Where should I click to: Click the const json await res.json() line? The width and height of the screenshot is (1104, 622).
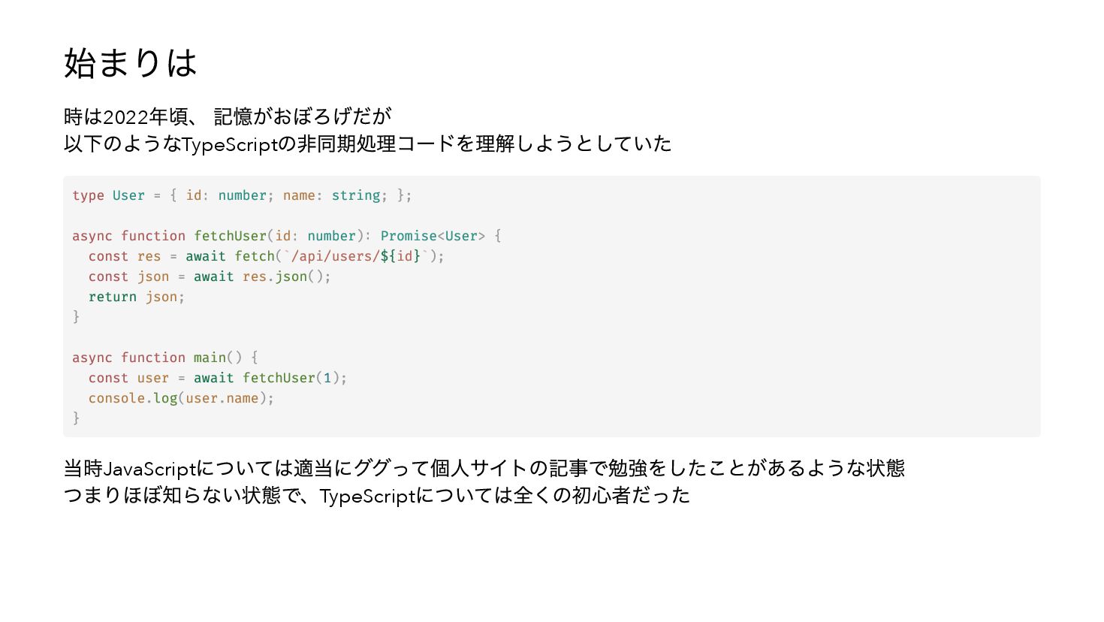[210, 276]
